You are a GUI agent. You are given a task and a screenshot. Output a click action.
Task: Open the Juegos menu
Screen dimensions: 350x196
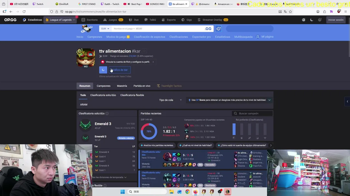pyautogui.click(x=113, y=20)
